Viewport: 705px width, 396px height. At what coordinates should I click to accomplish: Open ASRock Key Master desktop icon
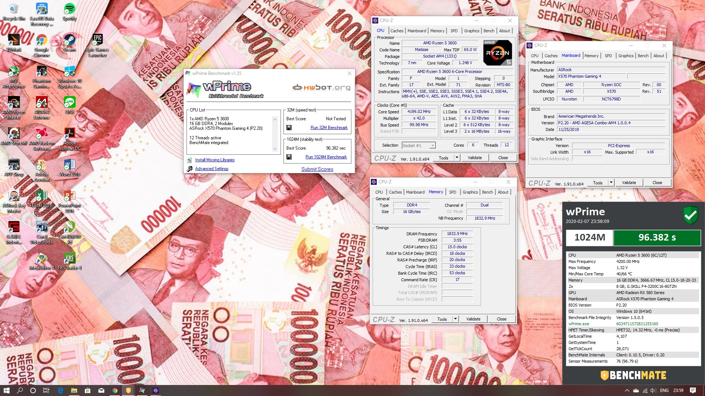click(14, 202)
